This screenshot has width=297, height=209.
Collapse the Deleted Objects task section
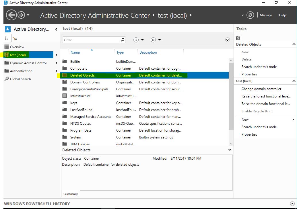point(294,44)
